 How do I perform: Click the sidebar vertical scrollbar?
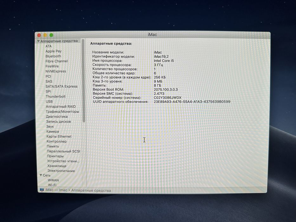84,81
